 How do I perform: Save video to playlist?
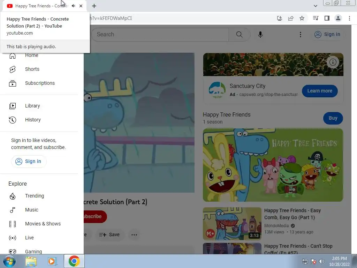point(109,235)
